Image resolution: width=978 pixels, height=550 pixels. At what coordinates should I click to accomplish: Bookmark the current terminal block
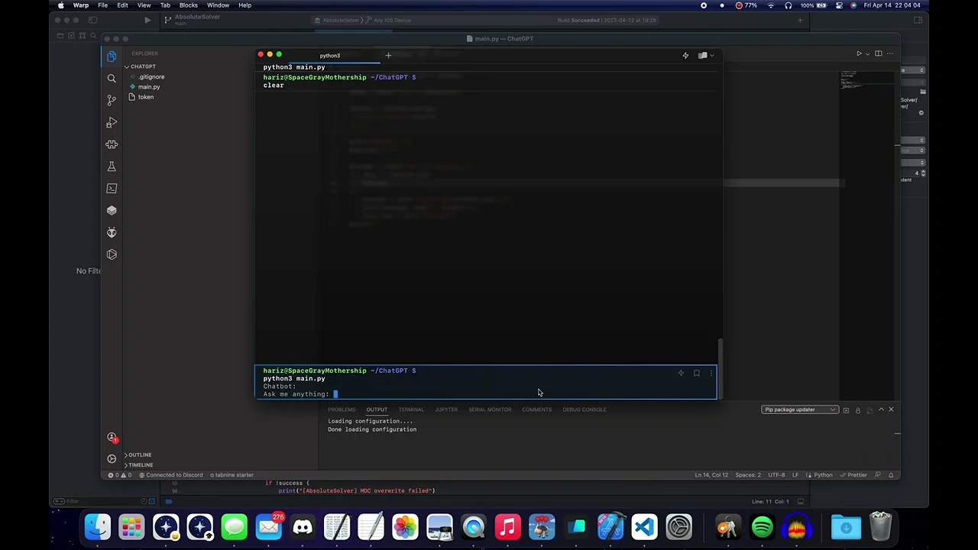(696, 374)
